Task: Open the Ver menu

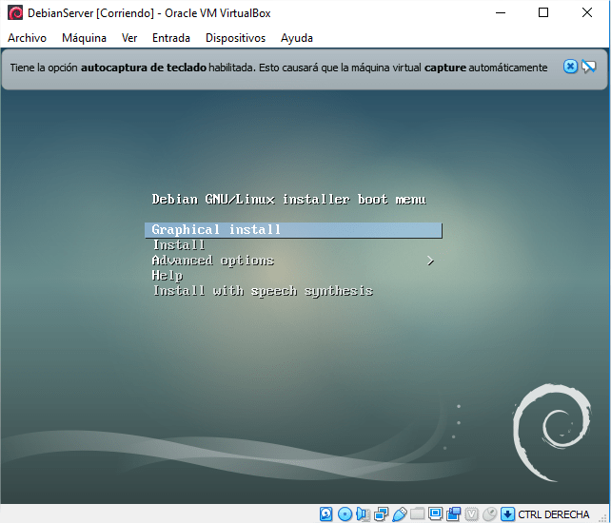Action: [129, 38]
